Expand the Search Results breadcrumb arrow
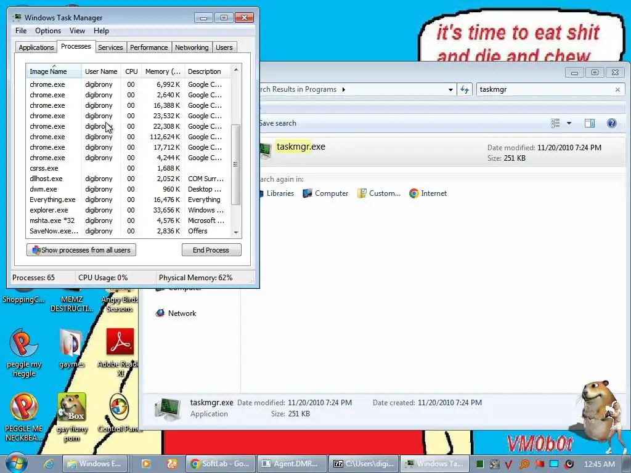Image resolution: width=631 pixels, height=473 pixels. [x=344, y=89]
